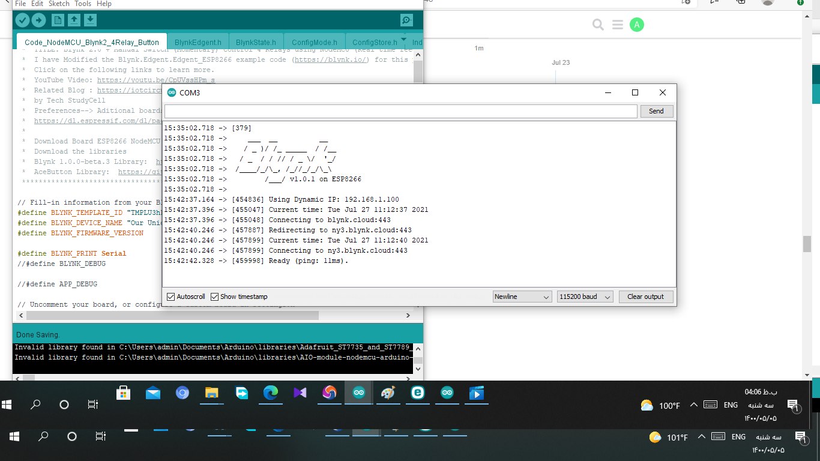Select the Code_NodeMCU_Blynk2_4Relay_Button tab

click(x=92, y=43)
